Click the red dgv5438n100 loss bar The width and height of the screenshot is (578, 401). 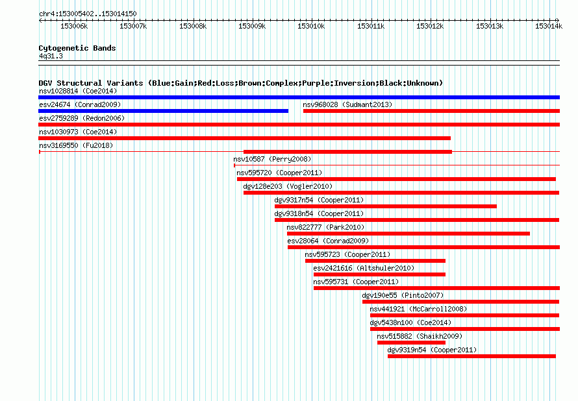click(x=465, y=329)
